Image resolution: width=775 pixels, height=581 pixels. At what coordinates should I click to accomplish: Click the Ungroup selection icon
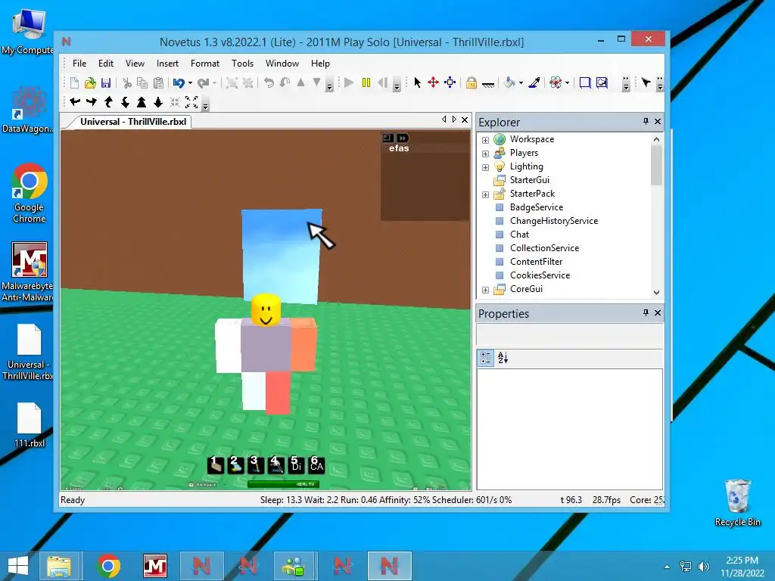click(247, 82)
